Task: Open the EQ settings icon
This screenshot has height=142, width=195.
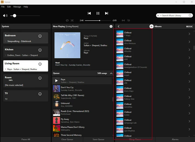Action: 129,20
